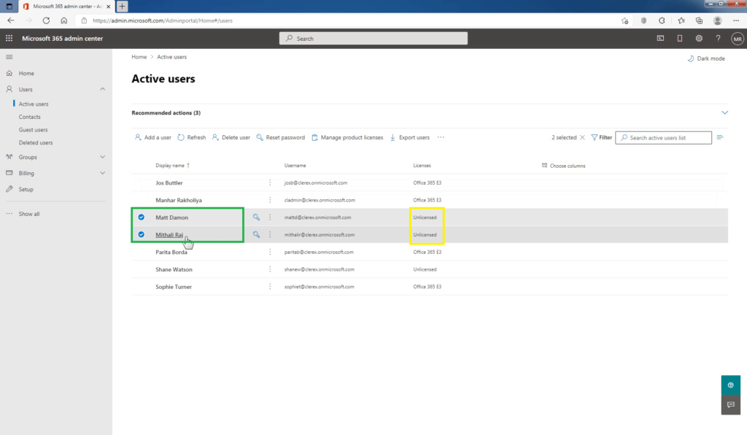Collapse the navigation menu hamburger icon
The width and height of the screenshot is (747, 435).
[x=9, y=57]
